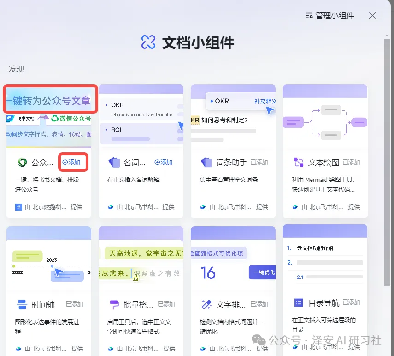Viewport: 394px width, 356px height.
Task: Click the Feishu provider icon under 批量格式
Action: (111, 349)
